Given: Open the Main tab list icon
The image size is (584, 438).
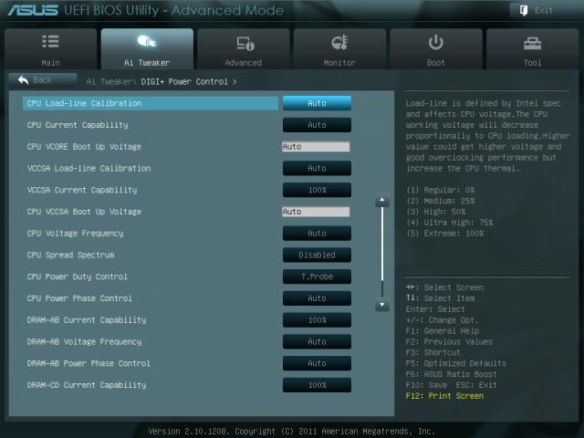Looking at the screenshot, I should [x=50, y=43].
